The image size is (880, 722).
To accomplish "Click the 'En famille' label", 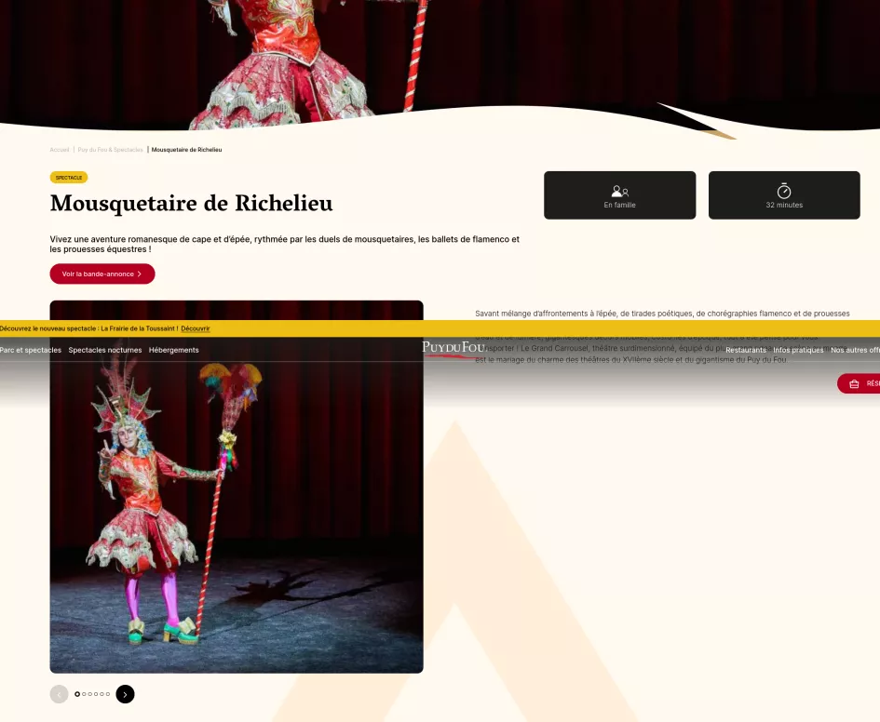I will click(619, 205).
